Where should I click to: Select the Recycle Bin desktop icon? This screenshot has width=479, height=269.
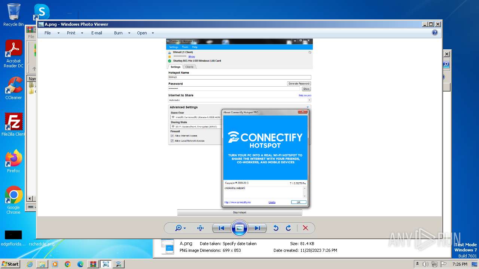point(13,15)
